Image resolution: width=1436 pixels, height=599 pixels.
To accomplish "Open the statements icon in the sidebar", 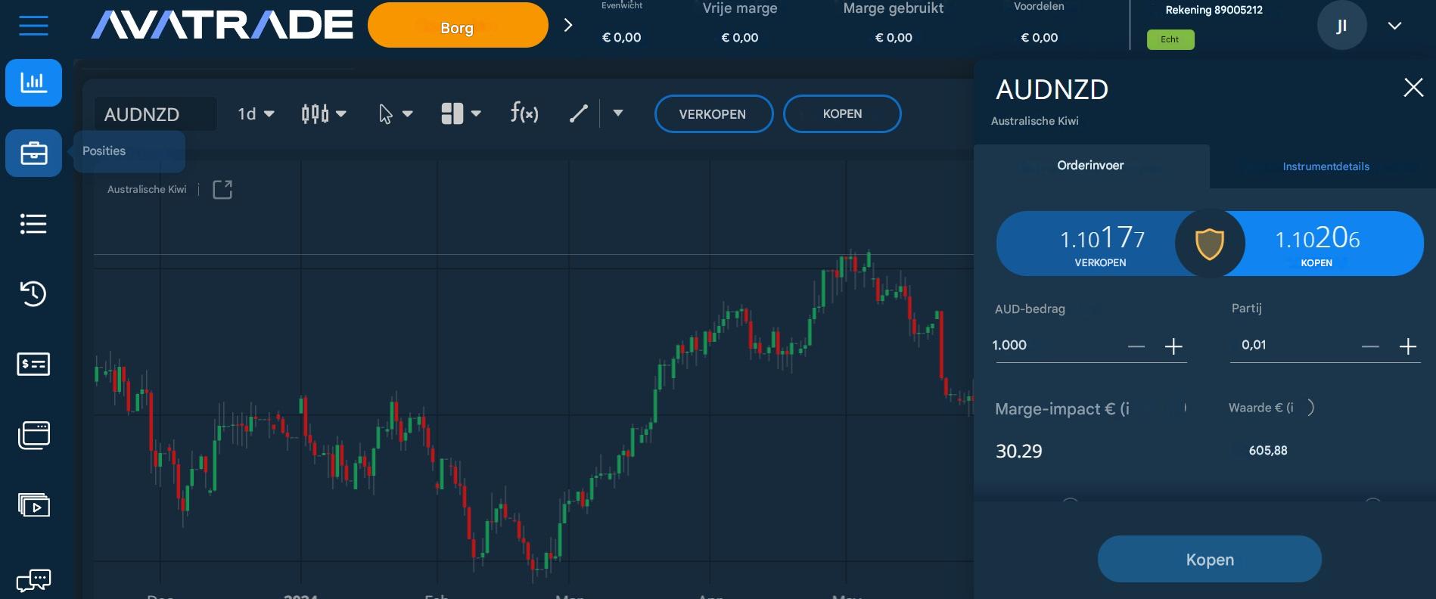I will (33, 365).
